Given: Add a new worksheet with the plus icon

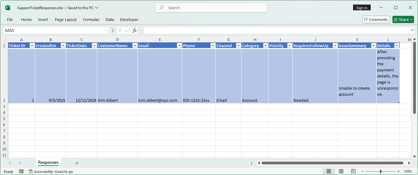Looking at the screenshot, I should pyautogui.click(x=77, y=163).
